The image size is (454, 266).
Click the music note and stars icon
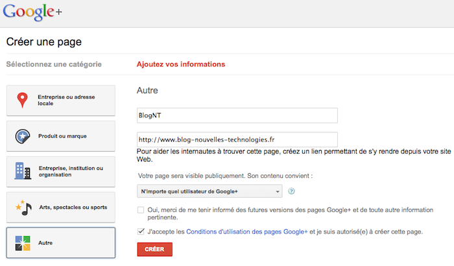(23, 208)
